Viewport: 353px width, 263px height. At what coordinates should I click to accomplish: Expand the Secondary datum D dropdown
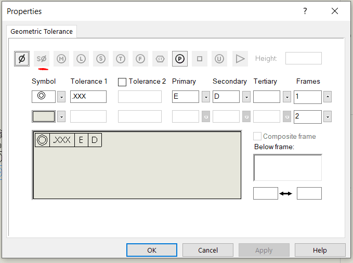coord(246,97)
